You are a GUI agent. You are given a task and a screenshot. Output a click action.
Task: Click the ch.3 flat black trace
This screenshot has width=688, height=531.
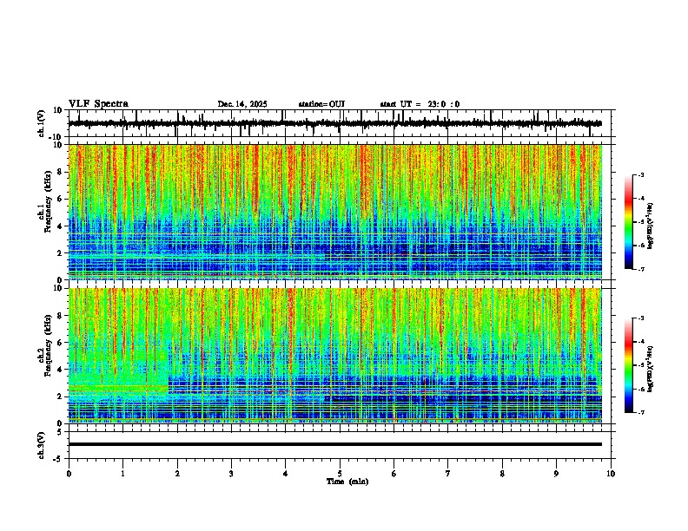[x=334, y=444]
